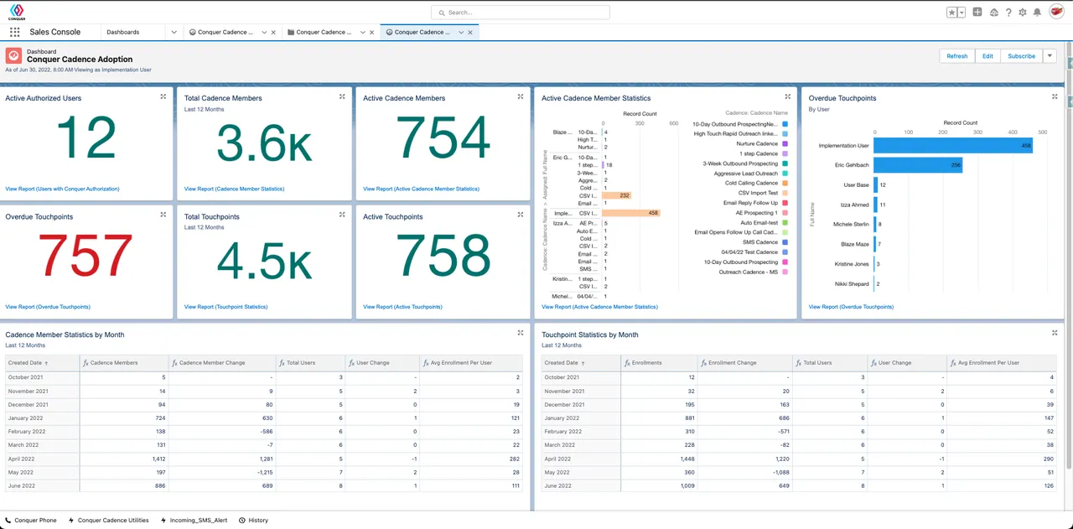
Task: Open dropdown next to Subscribe button
Action: (1050, 56)
